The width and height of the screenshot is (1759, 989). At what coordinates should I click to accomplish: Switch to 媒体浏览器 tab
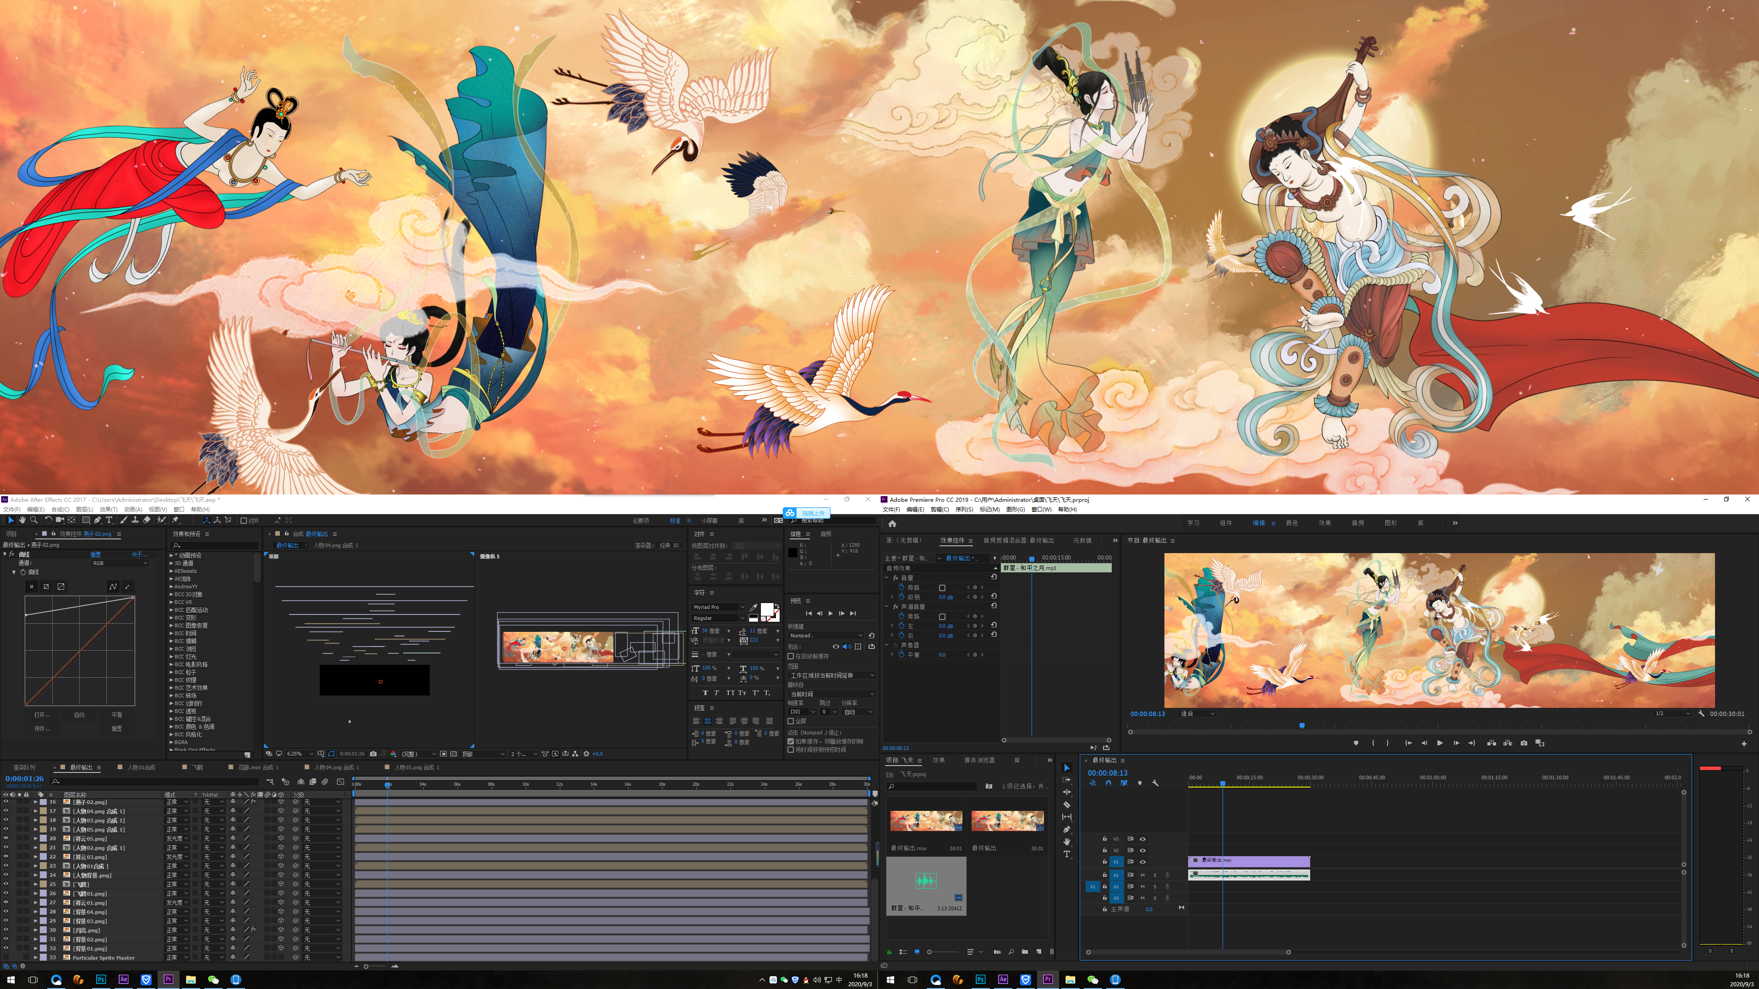[979, 760]
